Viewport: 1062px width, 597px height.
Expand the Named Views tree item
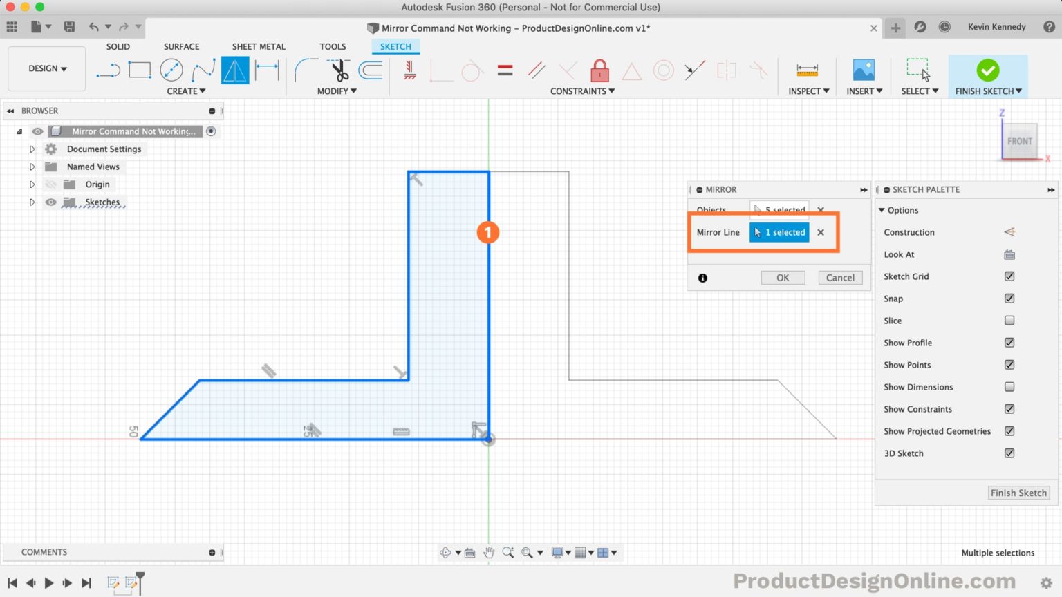coord(32,166)
